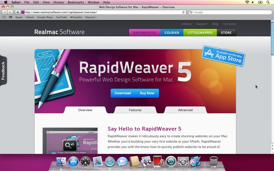Open Mail stamp icon in the Dock
The height and width of the screenshot is (171, 274).
pyautogui.click(x=98, y=161)
